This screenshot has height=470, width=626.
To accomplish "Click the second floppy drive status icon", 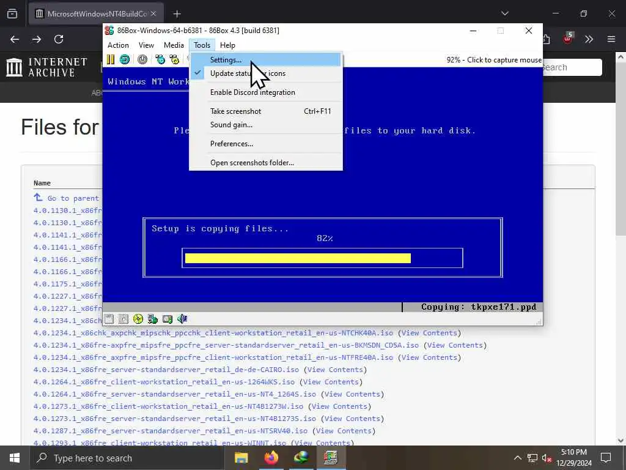I will pyautogui.click(x=123, y=319).
